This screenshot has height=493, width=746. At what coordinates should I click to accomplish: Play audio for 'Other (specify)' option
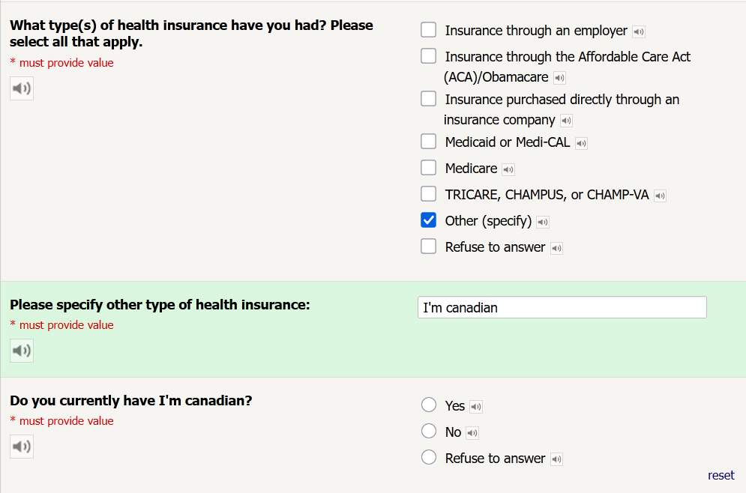pos(543,222)
